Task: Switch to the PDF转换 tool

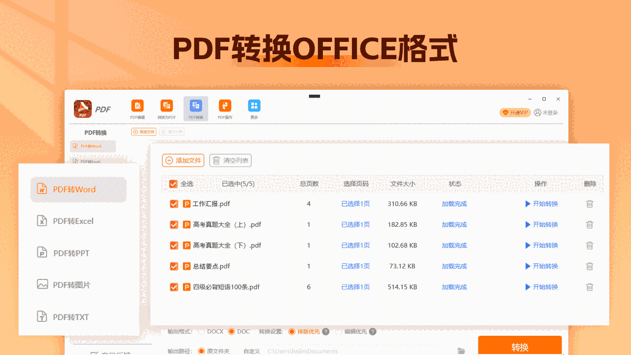Action: (195, 108)
